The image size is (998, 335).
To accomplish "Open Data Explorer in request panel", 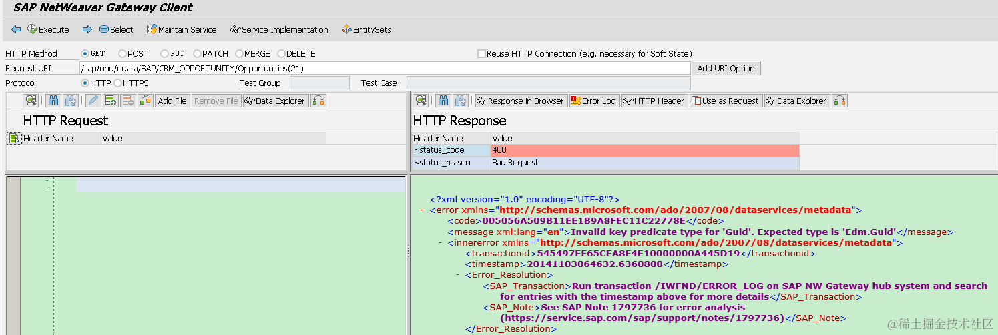I will [274, 101].
